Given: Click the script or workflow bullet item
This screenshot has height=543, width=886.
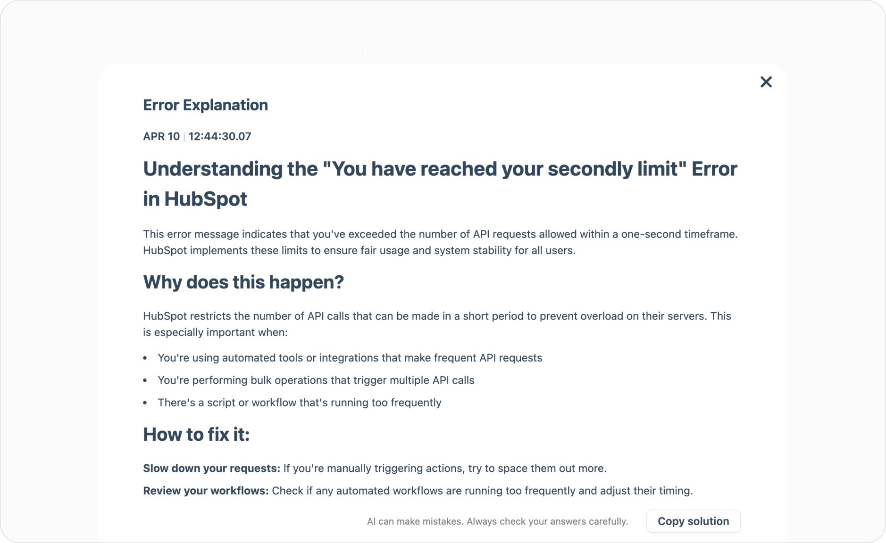Looking at the screenshot, I should [x=300, y=403].
